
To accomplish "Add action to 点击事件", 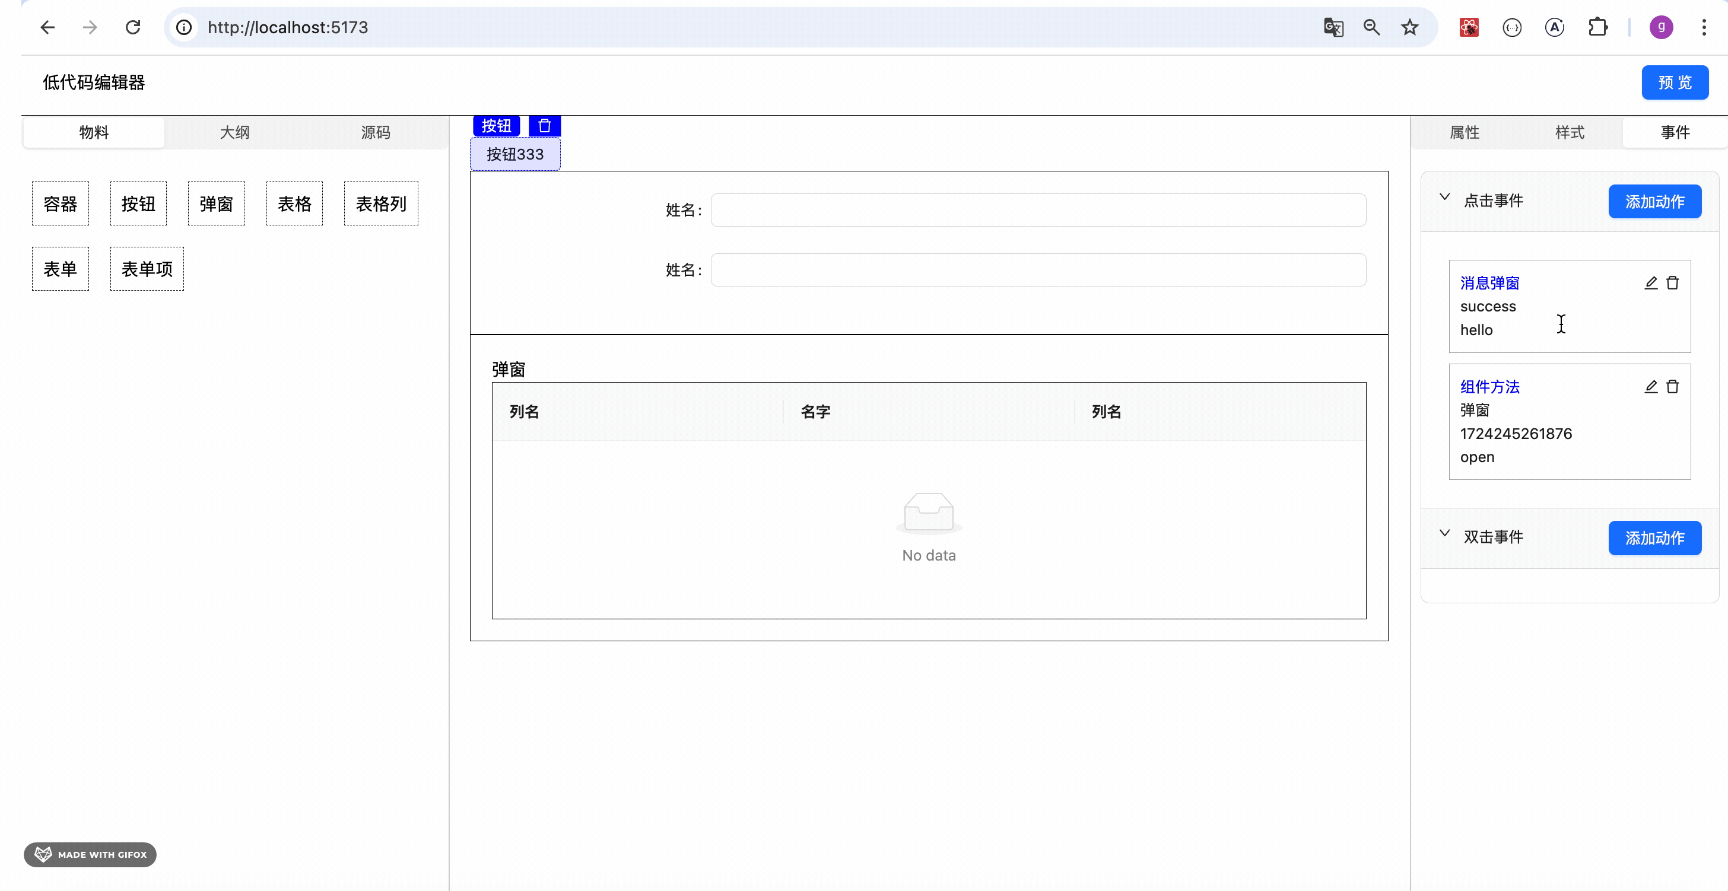I will (1654, 202).
